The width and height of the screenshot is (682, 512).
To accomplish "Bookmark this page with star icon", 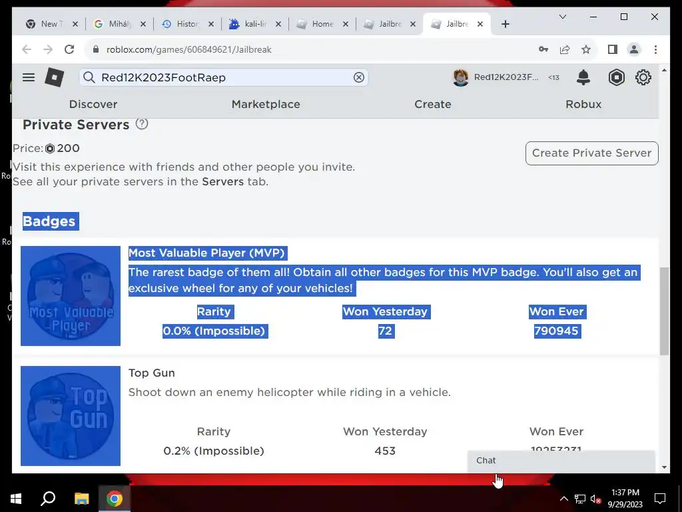I will (586, 49).
